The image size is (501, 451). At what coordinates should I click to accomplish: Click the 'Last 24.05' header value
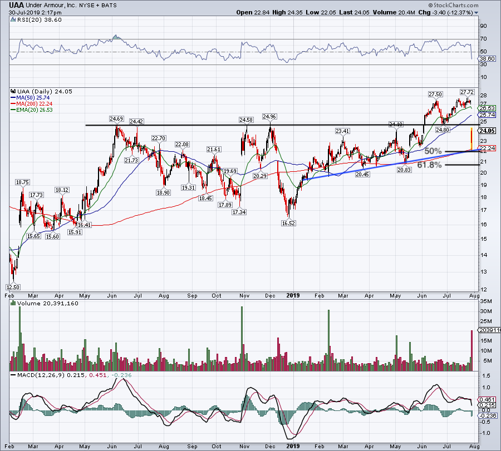point(355,12)
